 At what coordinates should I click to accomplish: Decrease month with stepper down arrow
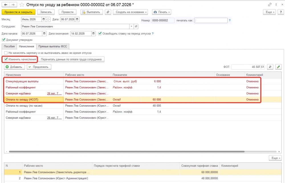pos(48,21)
